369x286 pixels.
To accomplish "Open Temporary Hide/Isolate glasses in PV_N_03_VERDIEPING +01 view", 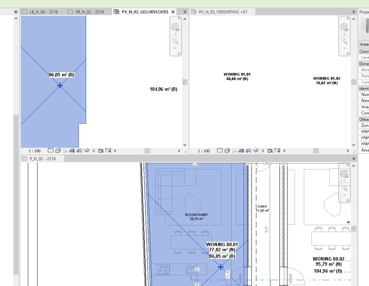I will click(256, 151).
